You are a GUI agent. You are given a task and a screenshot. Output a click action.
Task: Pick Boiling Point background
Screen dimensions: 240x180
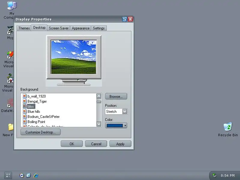coord(36,122)
